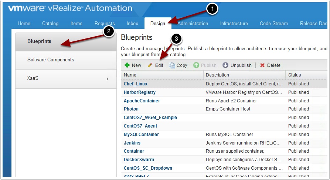Select 'Run user supplied container,' description

point(235,151)
